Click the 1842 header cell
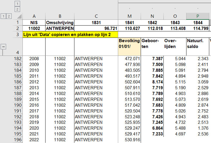211x143 pixels. 152,22
